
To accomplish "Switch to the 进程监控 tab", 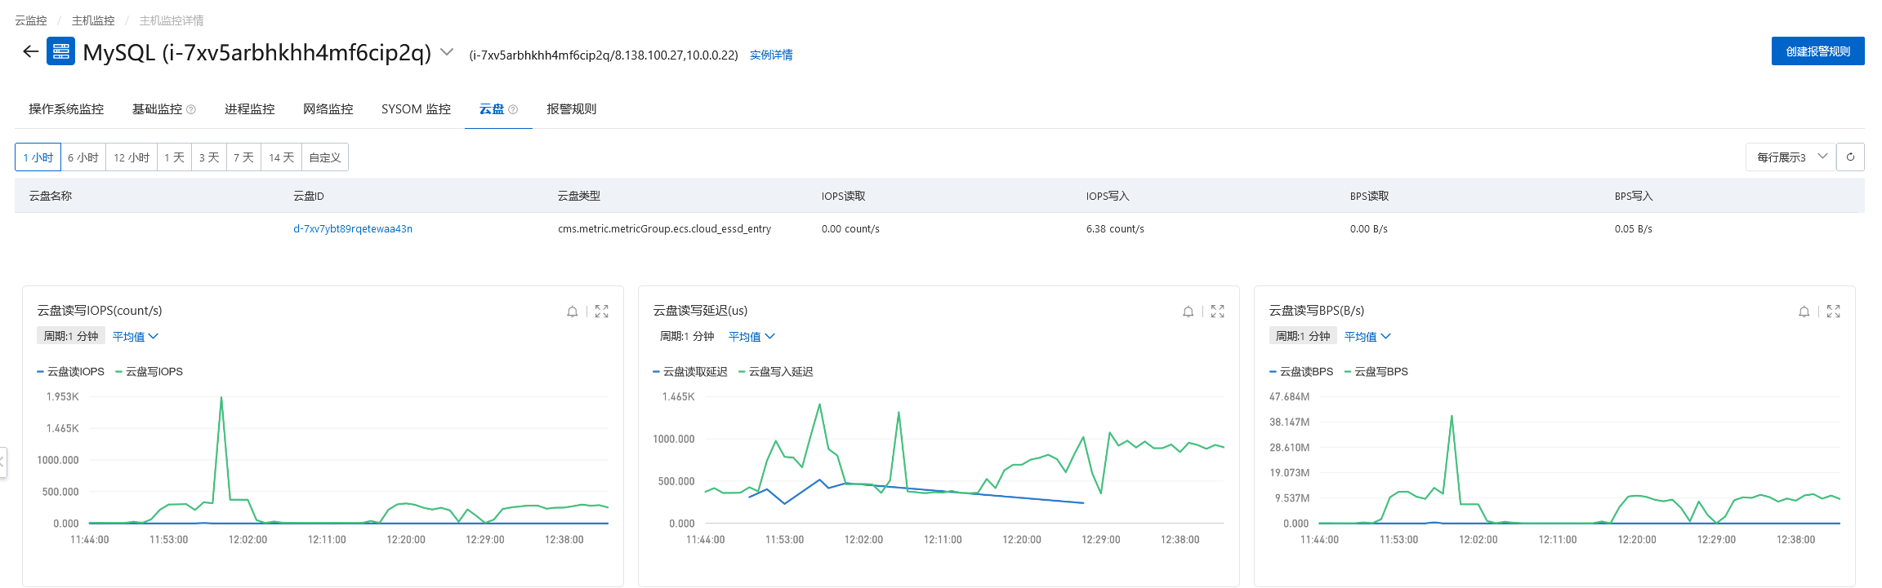I will coord(250,109).
